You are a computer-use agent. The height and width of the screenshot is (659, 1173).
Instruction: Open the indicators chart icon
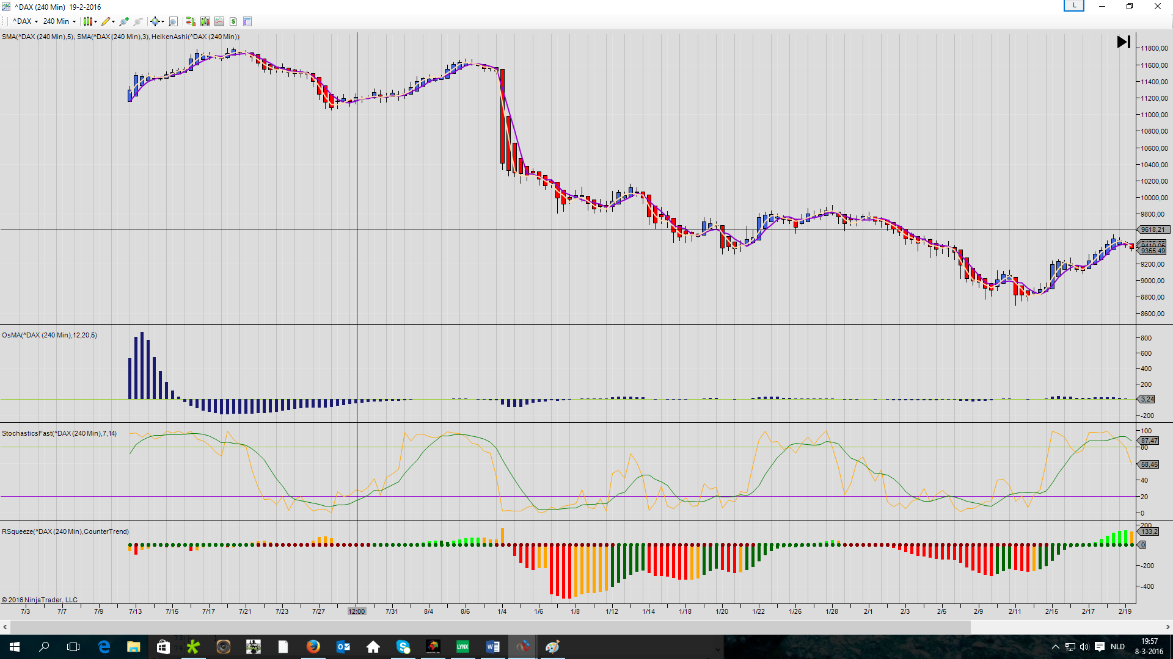coord(219,21)
